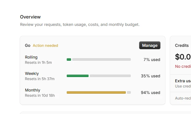The height and width of the screenshot is (114, 191).
Task: Click the Overview heading
Action: pos(30,17)
